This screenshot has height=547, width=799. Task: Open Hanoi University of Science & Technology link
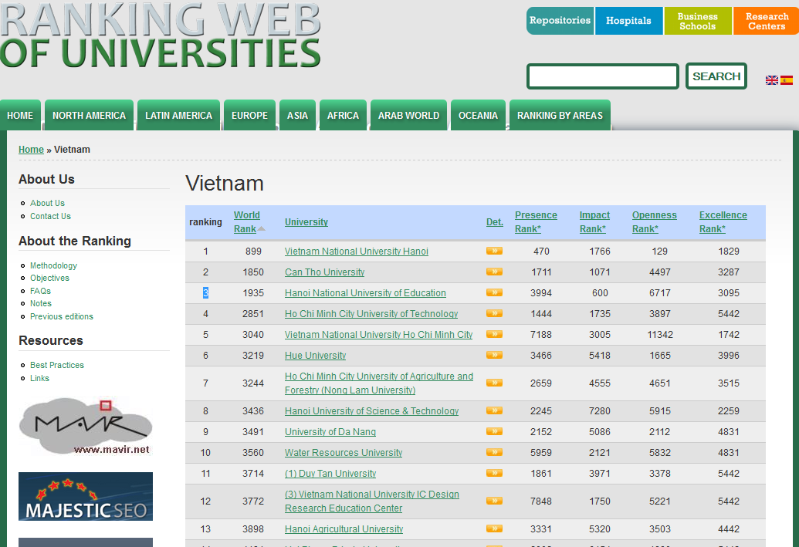tap(371, 411)
